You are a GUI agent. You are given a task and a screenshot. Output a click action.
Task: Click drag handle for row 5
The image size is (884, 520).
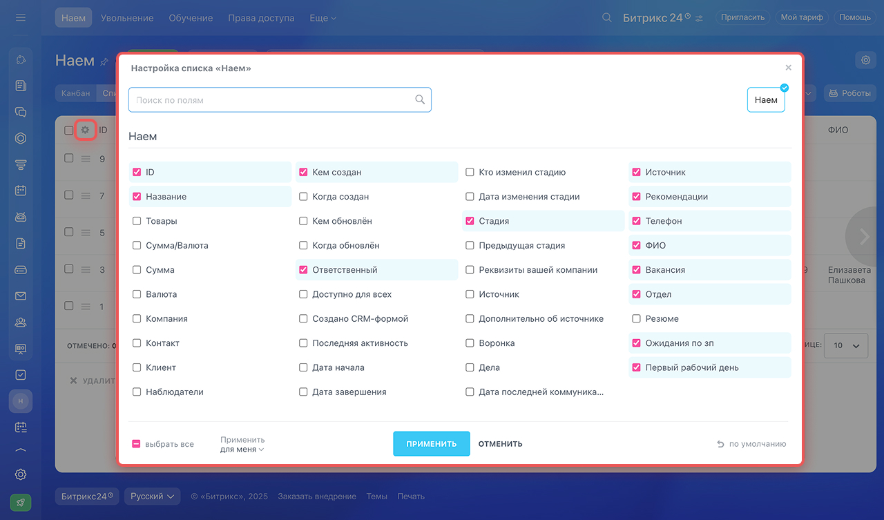point(86,233)
